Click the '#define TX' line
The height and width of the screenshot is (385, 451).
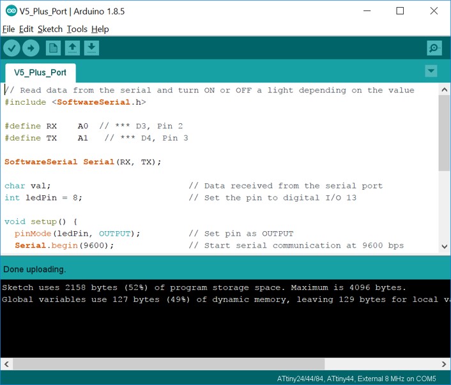coord(96,138)
